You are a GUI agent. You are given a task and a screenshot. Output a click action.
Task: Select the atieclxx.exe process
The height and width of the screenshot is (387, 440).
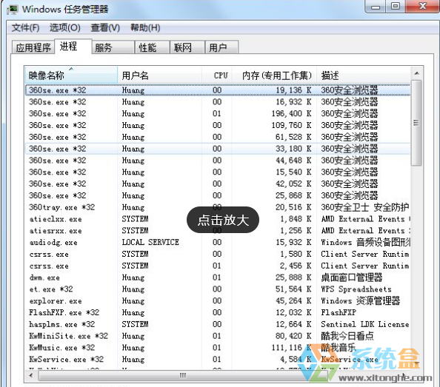click(x=218, y=219)
